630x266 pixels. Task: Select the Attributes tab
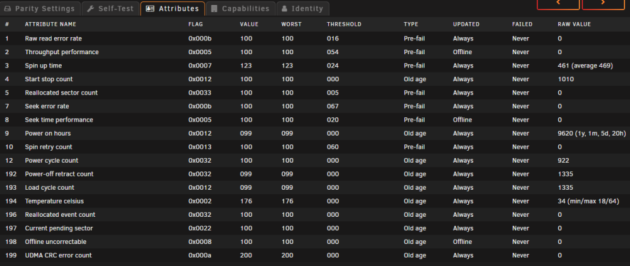point(173,8)
